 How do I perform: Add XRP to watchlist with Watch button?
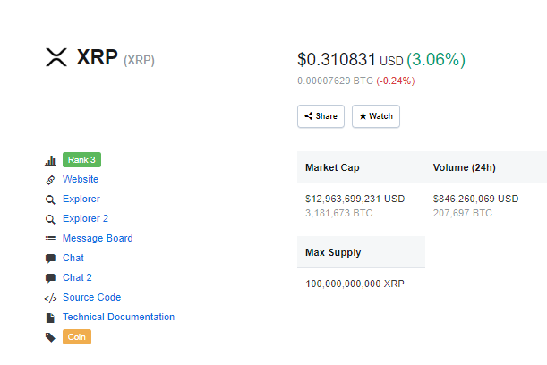[x=376, y=116]
